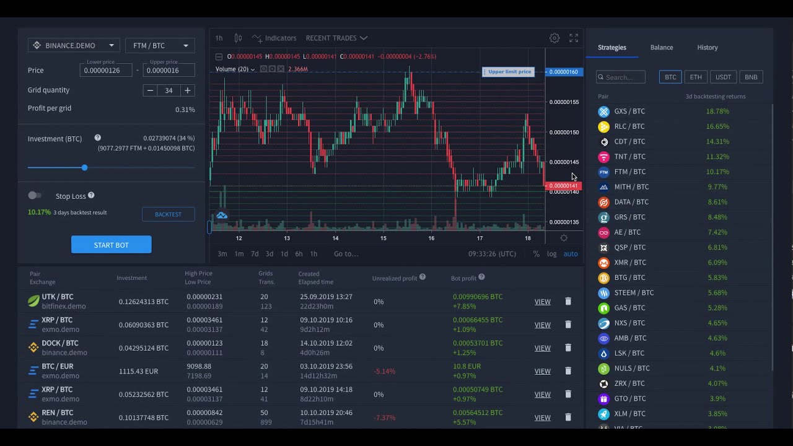
Task: Click the Upper price input field
Action: point(169,70)
